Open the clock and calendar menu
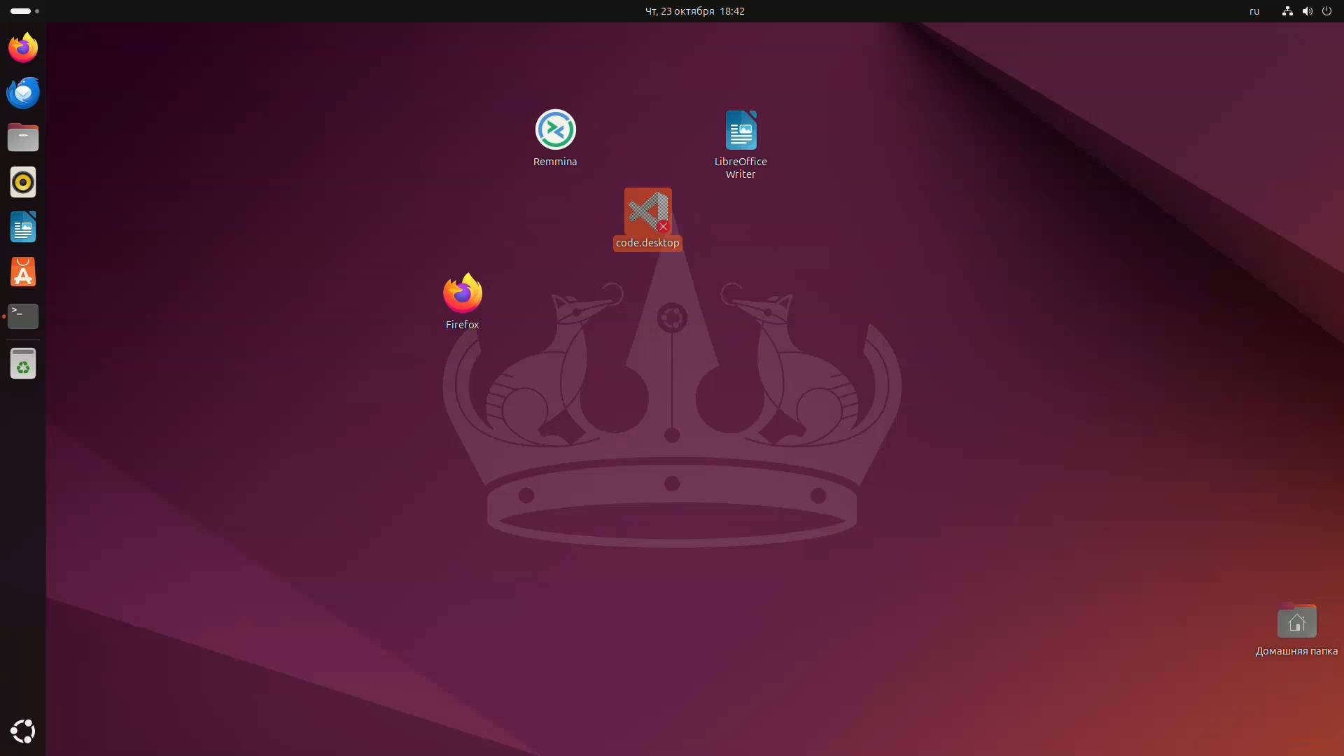The width and height of the screenshot is (1344, 756). [694, 10]
